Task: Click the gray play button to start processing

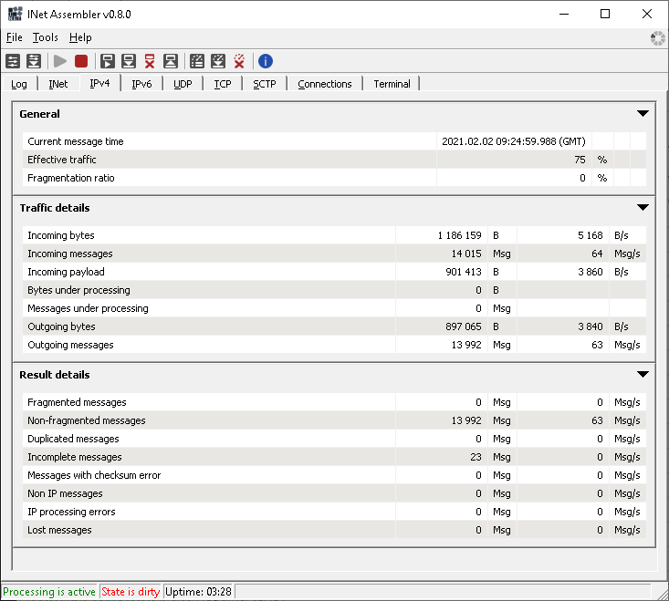Action: coord(60,61)
